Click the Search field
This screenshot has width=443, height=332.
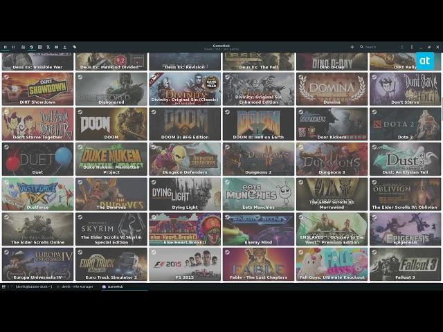(x=379, y=47)
